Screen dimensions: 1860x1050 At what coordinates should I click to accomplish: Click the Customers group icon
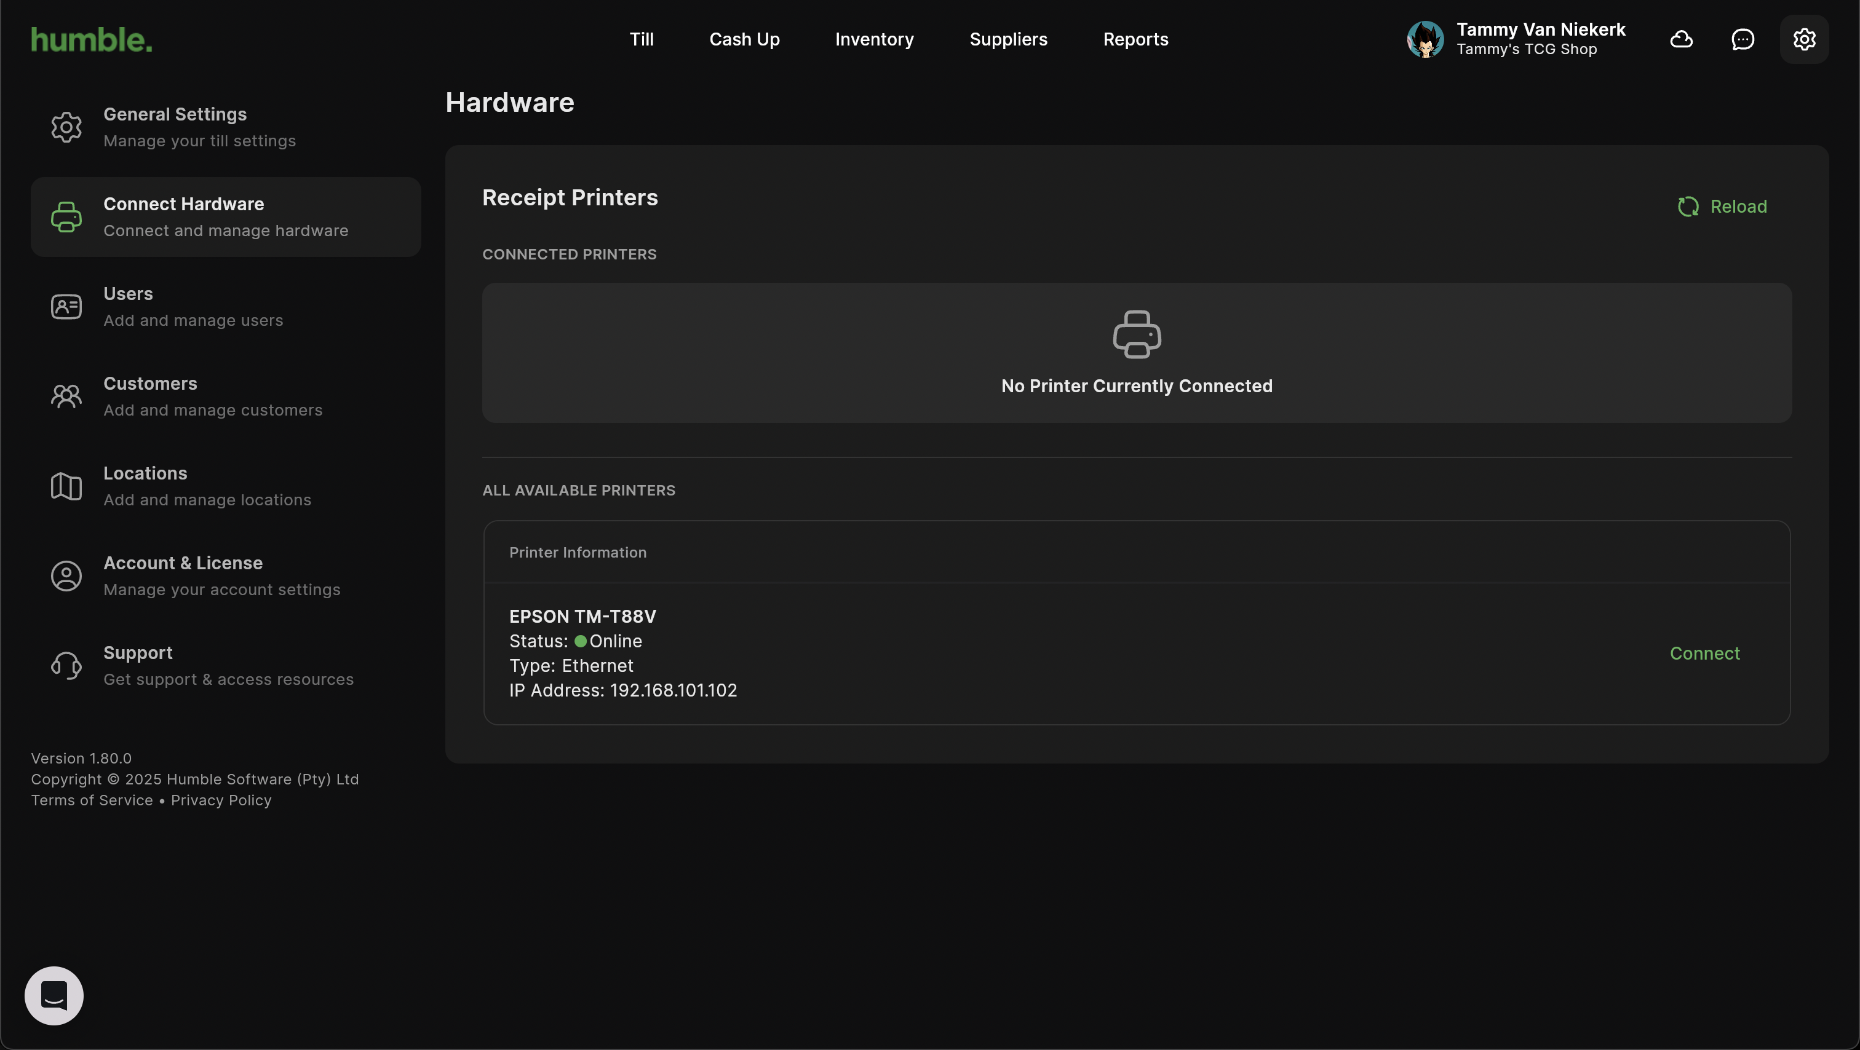66,396
